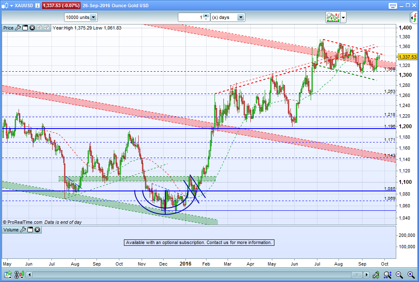This screenshot has width=419, height=282.
Task: Click the 2016 label on time axis
Action: [x=185, y=264]
